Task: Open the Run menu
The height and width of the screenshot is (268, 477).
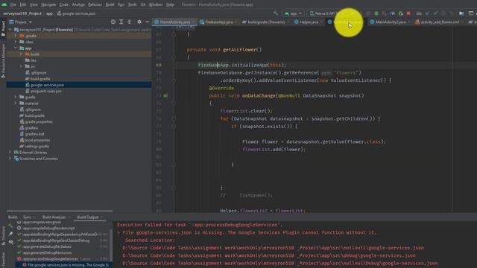Action: pyautogui.click(x=121, y=4)
